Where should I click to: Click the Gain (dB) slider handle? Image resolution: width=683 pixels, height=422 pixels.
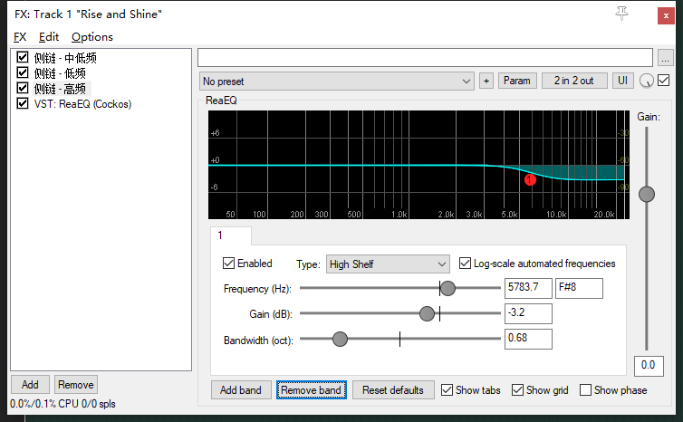pos(427,313)
